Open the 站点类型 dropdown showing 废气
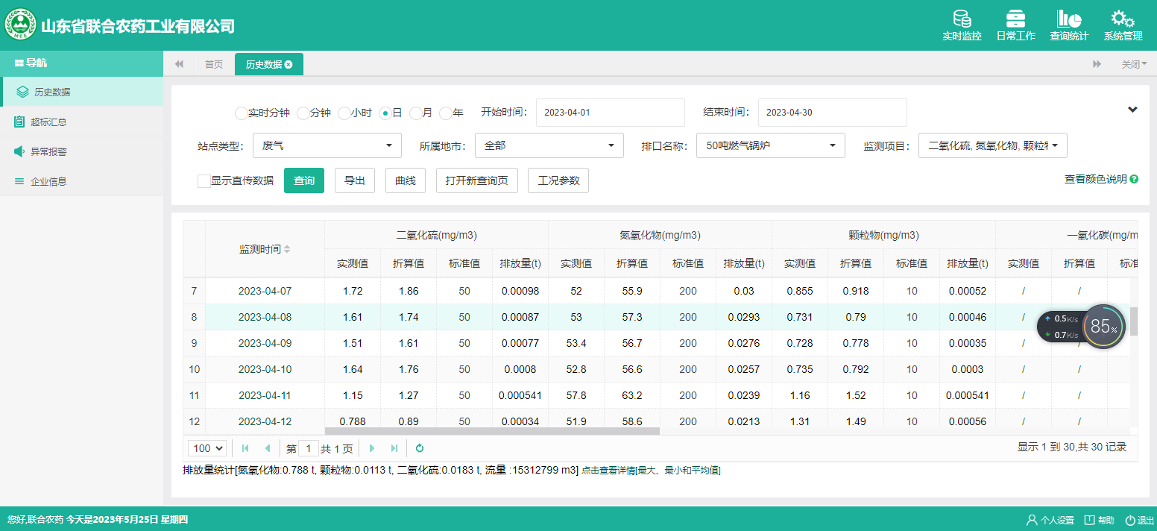The image size is (1157, 531). point(327,145)
